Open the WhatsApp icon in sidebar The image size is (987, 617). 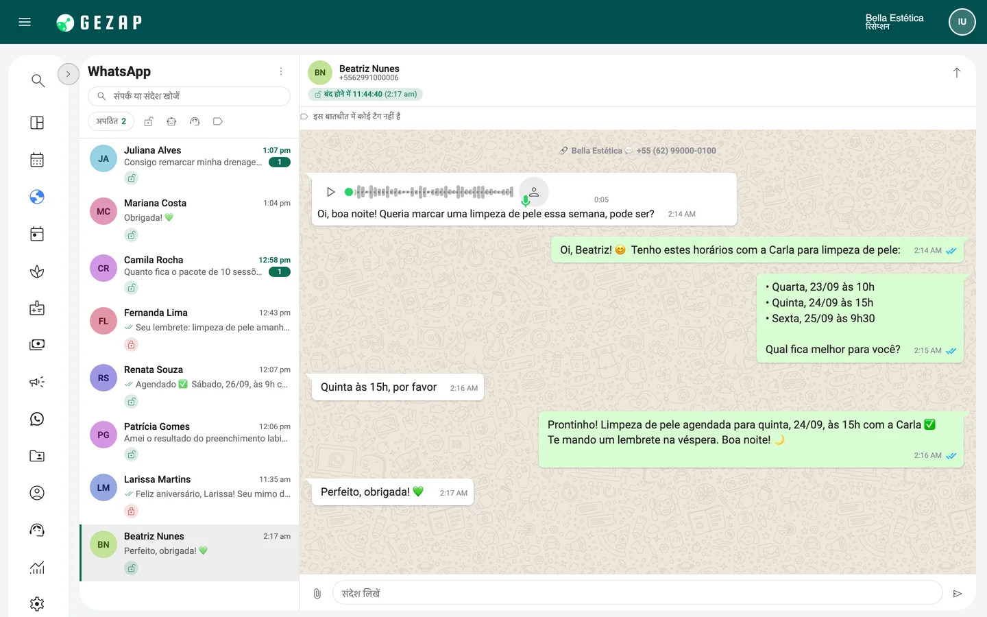click(x=37, y=419)
